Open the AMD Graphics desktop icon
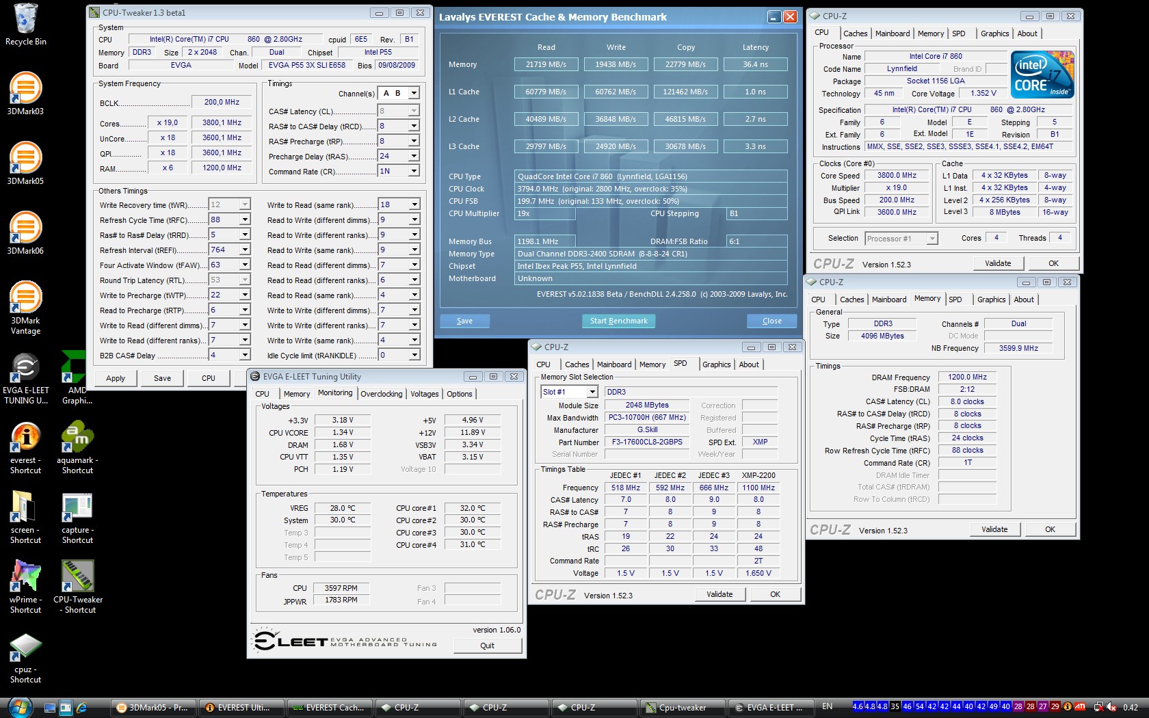The height and width of the screenshot is (718, 1149). (x=77, y=378)
